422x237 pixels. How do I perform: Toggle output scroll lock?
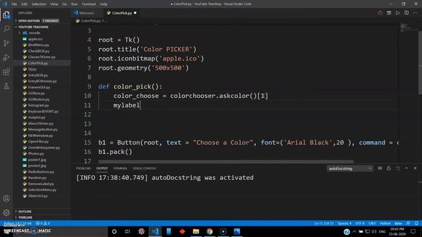click(388, 169)
